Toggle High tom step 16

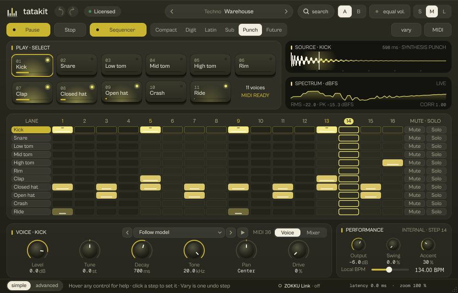coord(393,163)
